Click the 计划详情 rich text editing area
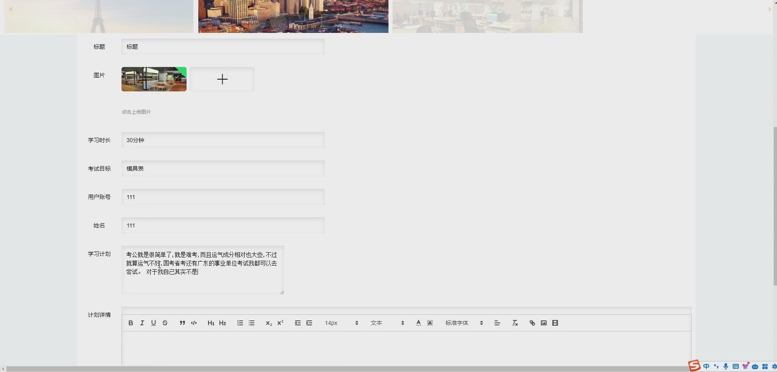777x372 pixels. pos(406,348)
